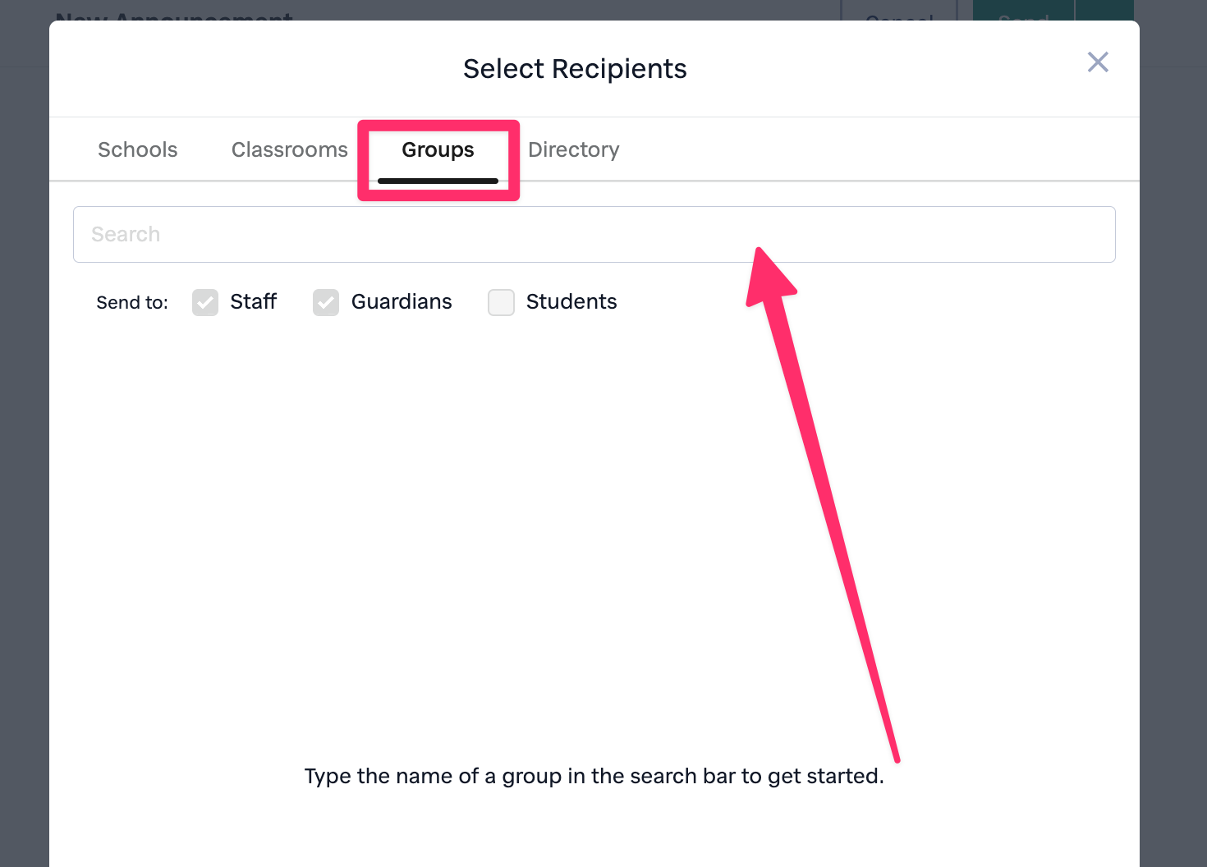Toggle the Staff checkbox
This screenshot has height=867, width=1207.
(205, 302)
